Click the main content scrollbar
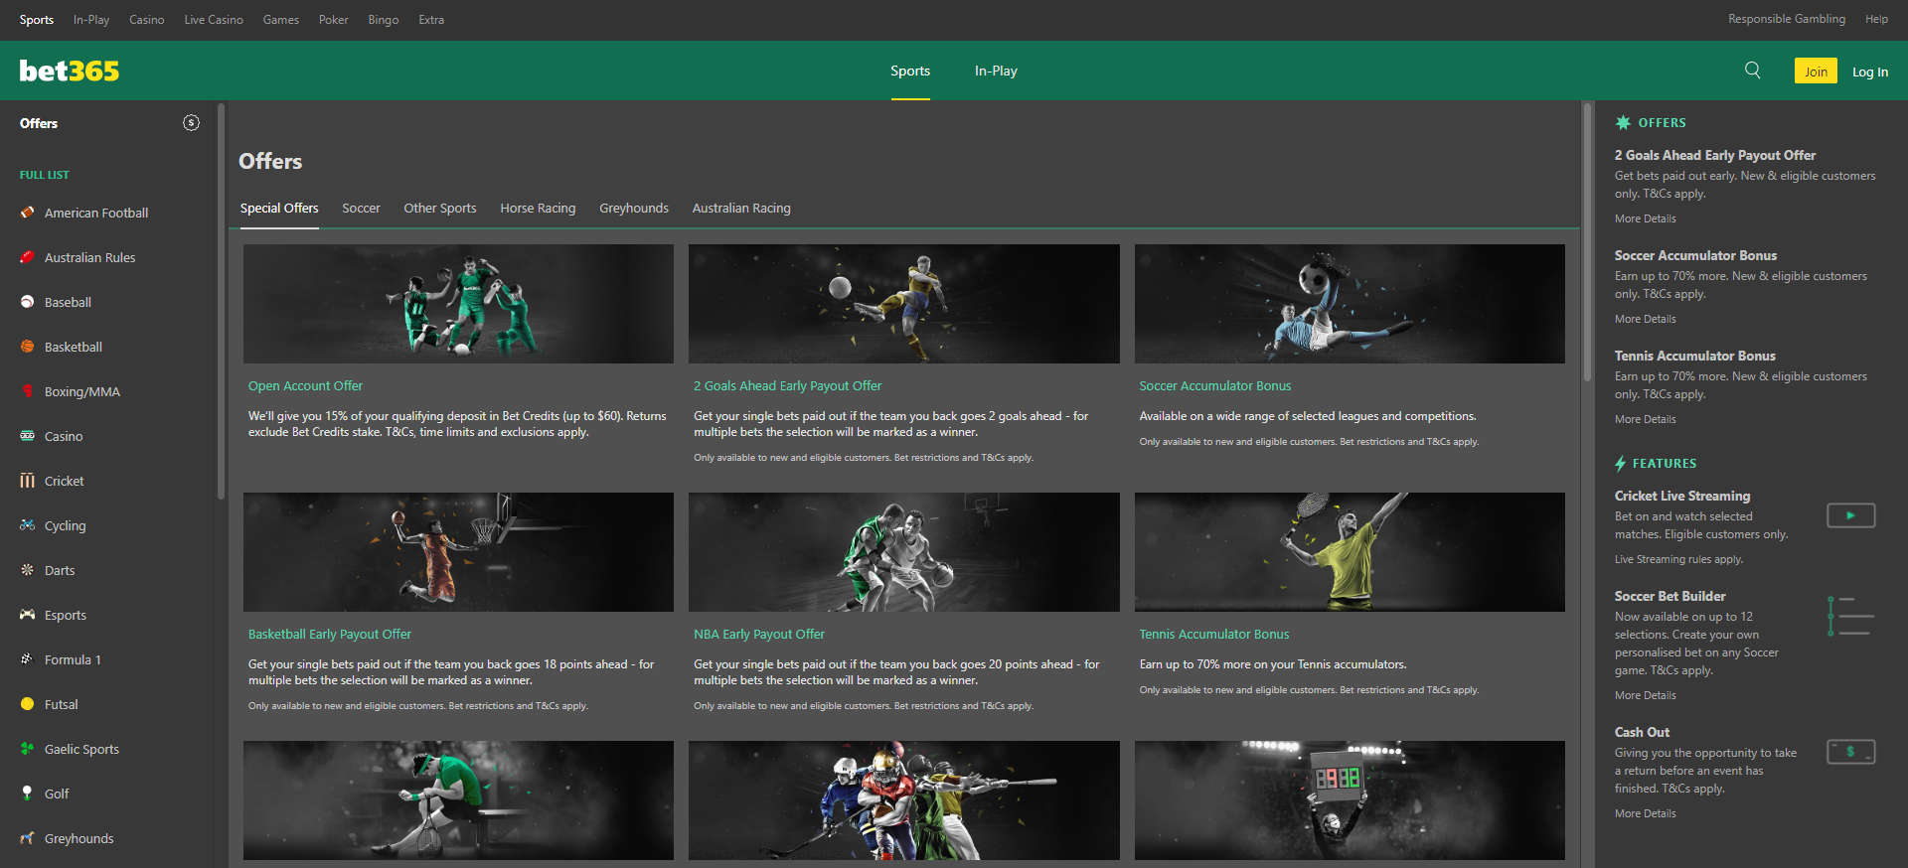The image size is (1908, 868). (1586, 241)
